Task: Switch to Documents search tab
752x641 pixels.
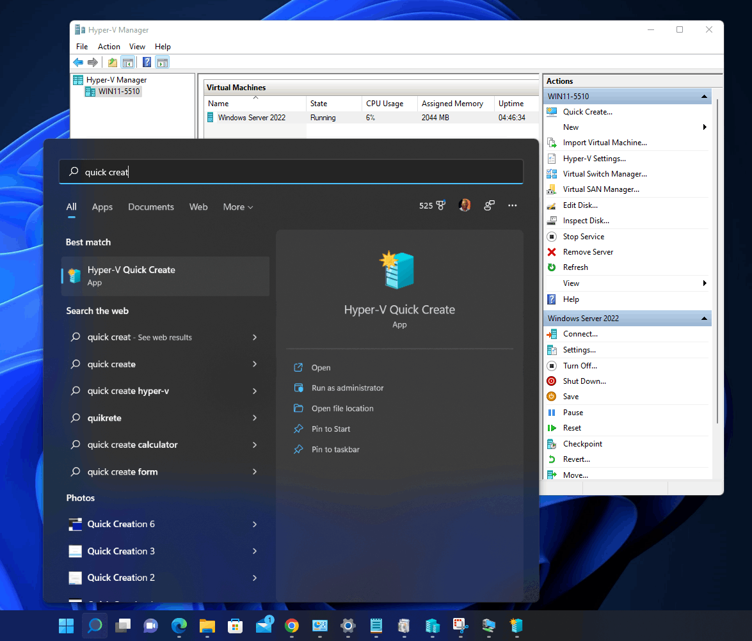Action: point(151,207)
